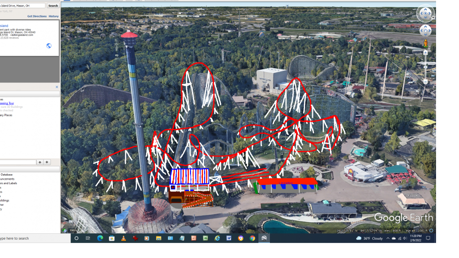
Task: Open Internet Explorer from the taskbar
Action: tap(217, 238)
